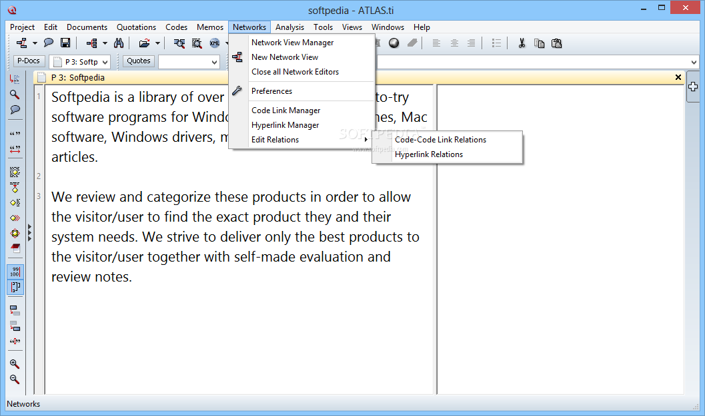Click the XML export icon
This screenshot has height=416, width=705.
tap(215, 43)
